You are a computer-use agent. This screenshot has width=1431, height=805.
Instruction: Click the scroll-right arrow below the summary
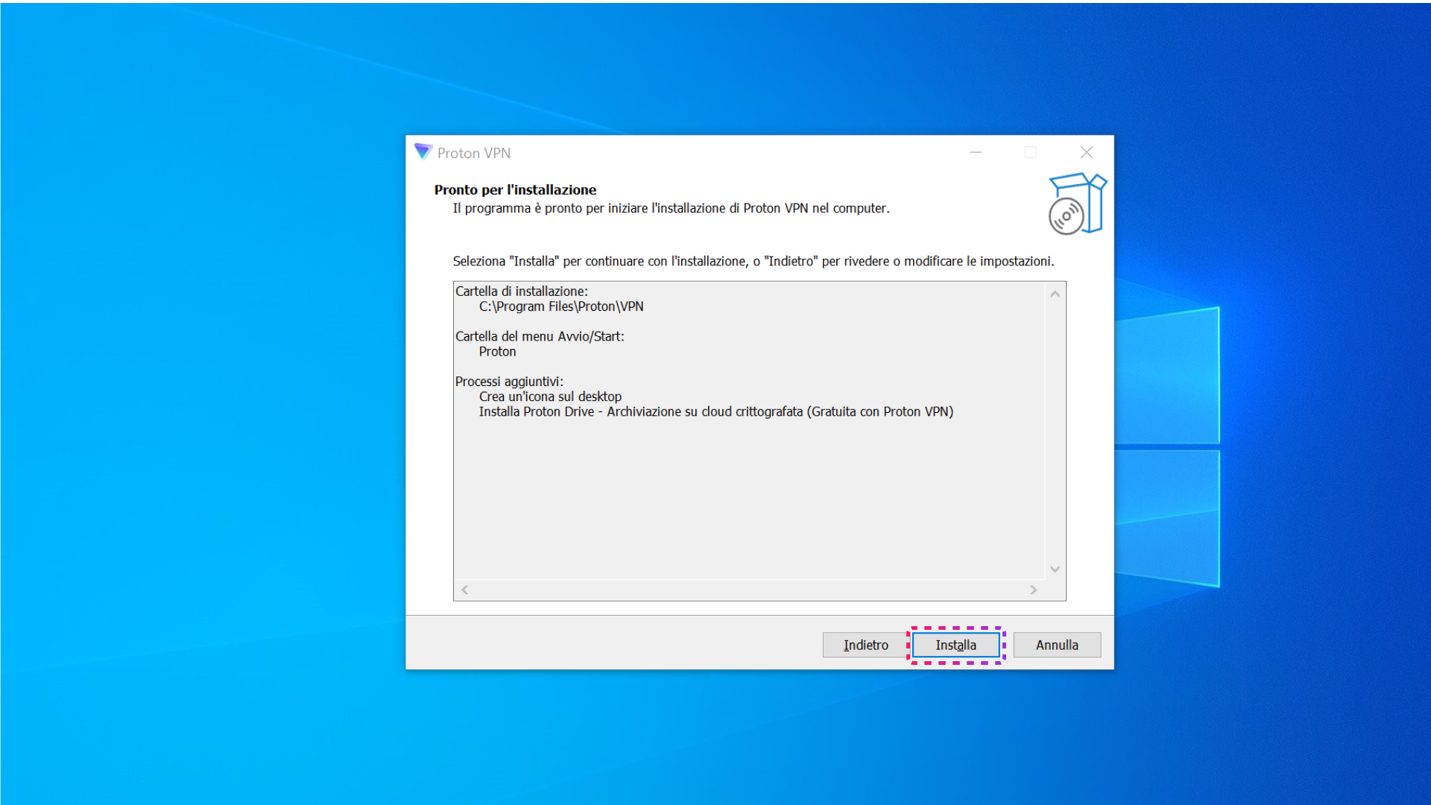(1034, 590)
